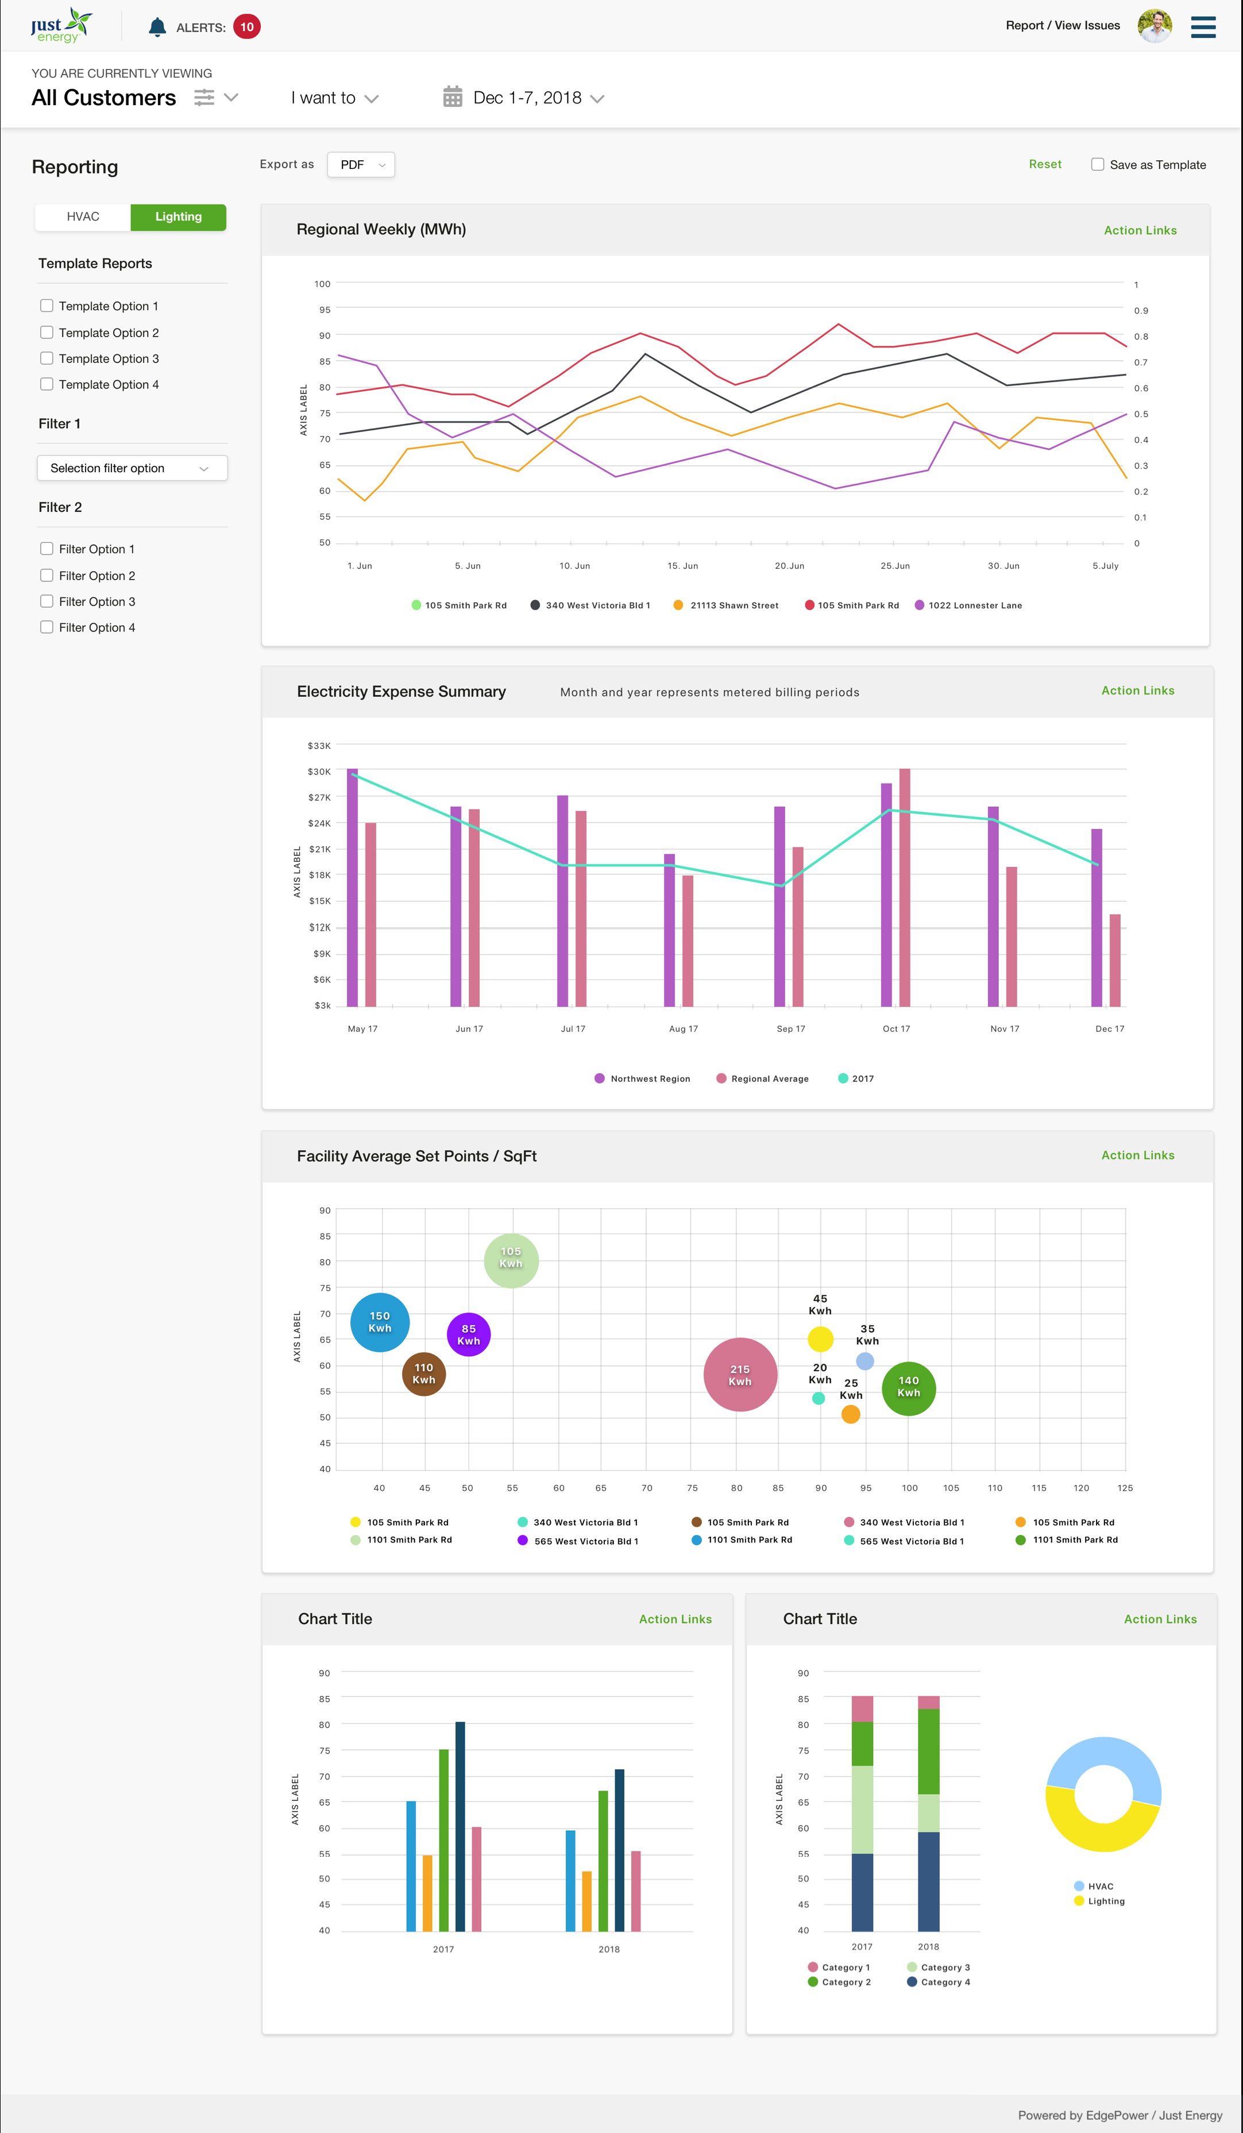Toggle Category 1 legend item

point(839,1967)
